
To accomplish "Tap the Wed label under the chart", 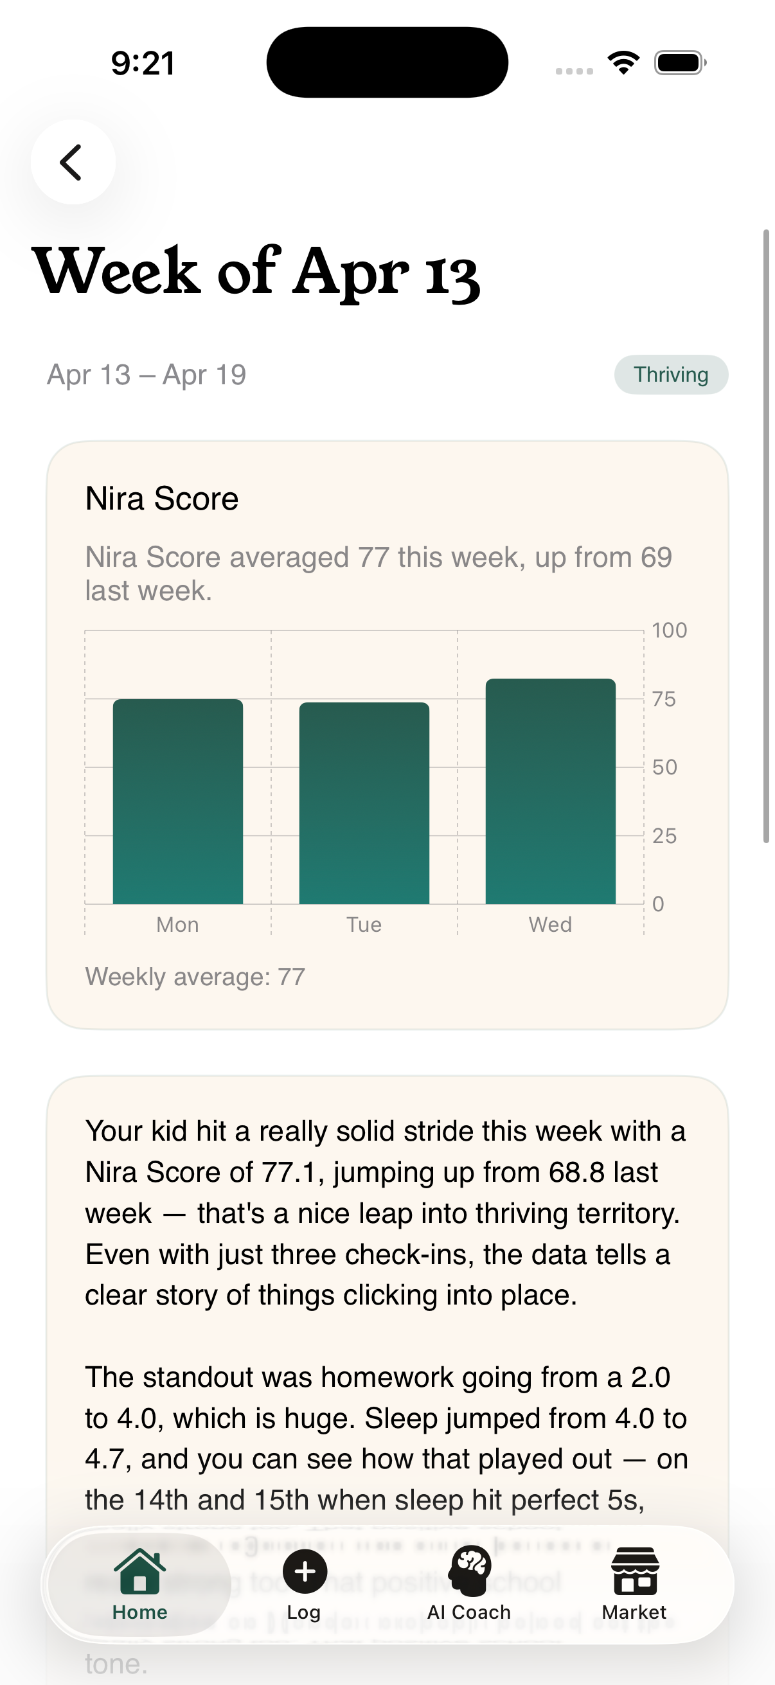I will [x=550, y=924].
